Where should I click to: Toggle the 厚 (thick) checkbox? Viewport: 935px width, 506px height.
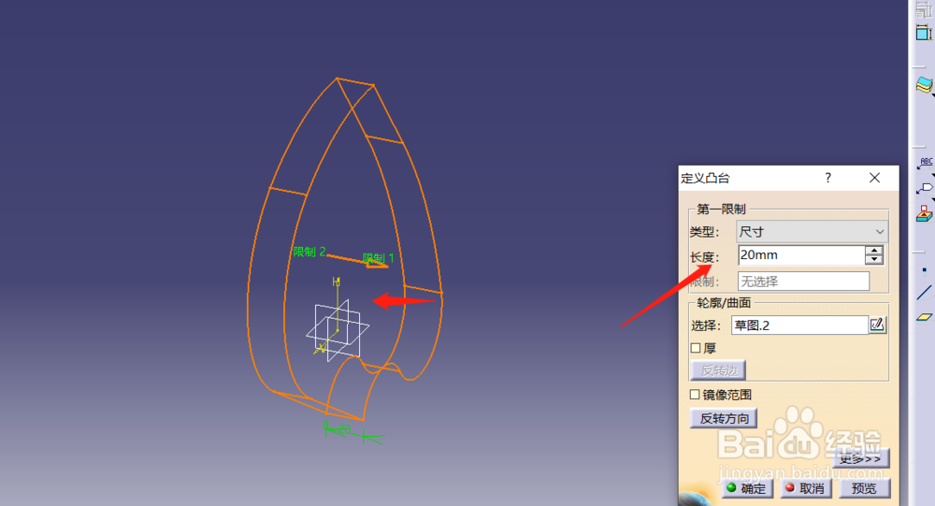click(x=696, y=348)
